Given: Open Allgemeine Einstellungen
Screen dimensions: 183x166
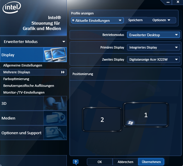Looking at the screenshot, I should (23, 65).
